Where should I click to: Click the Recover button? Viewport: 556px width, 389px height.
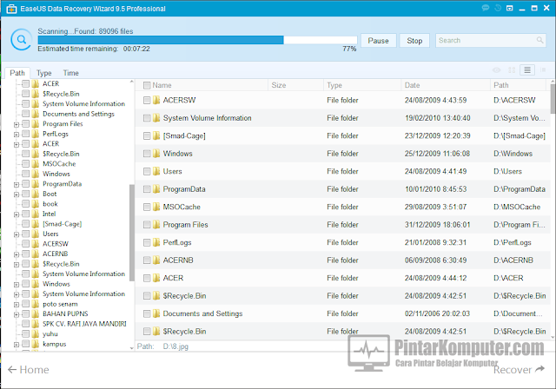tap(519, 370)
